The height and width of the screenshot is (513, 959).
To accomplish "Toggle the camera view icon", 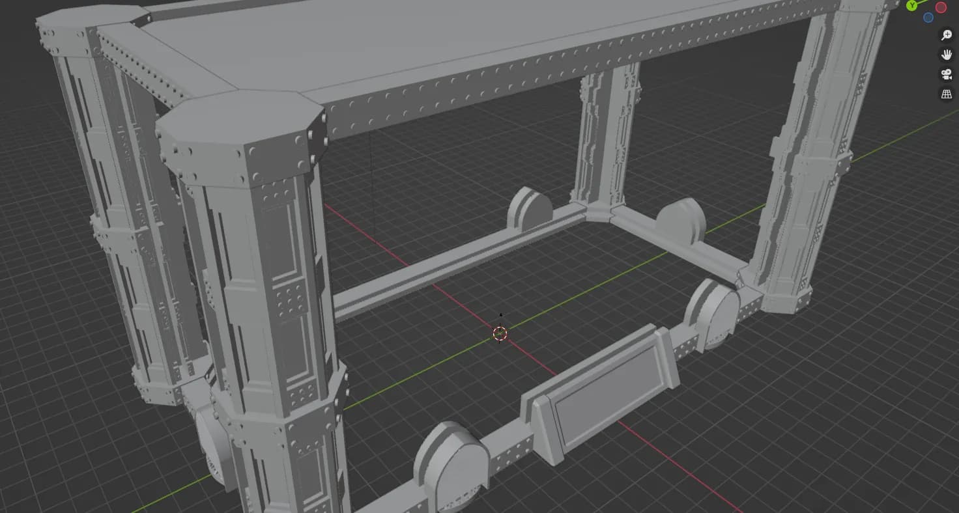I will pyautogui.click(x=947, y=74).
